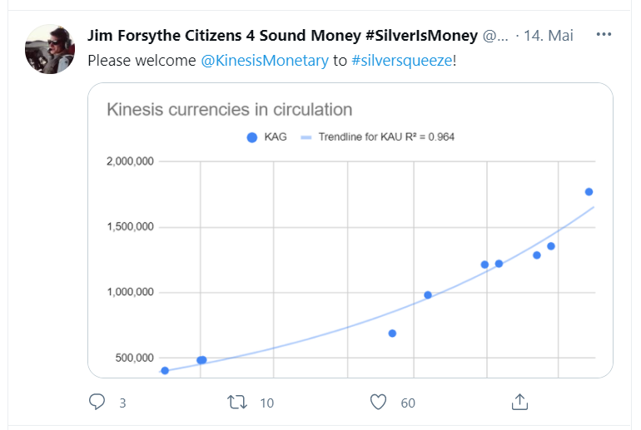The width and height of the screenshot is (641, 430).
Task: Follow the @KinesisMonetary mention link
Action: (x=265, y=61)
